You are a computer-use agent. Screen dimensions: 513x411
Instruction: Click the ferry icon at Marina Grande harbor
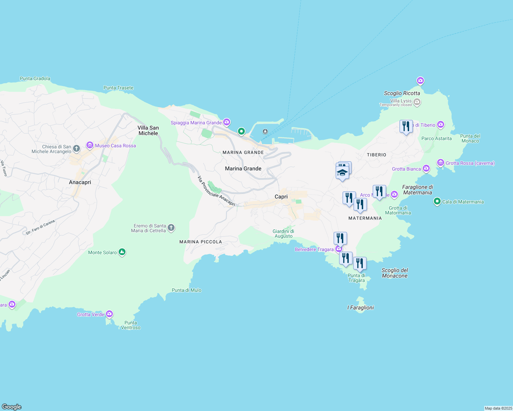click(265, 130)
